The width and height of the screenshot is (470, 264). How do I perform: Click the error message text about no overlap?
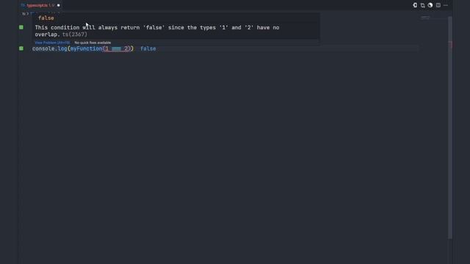[156, 31]
